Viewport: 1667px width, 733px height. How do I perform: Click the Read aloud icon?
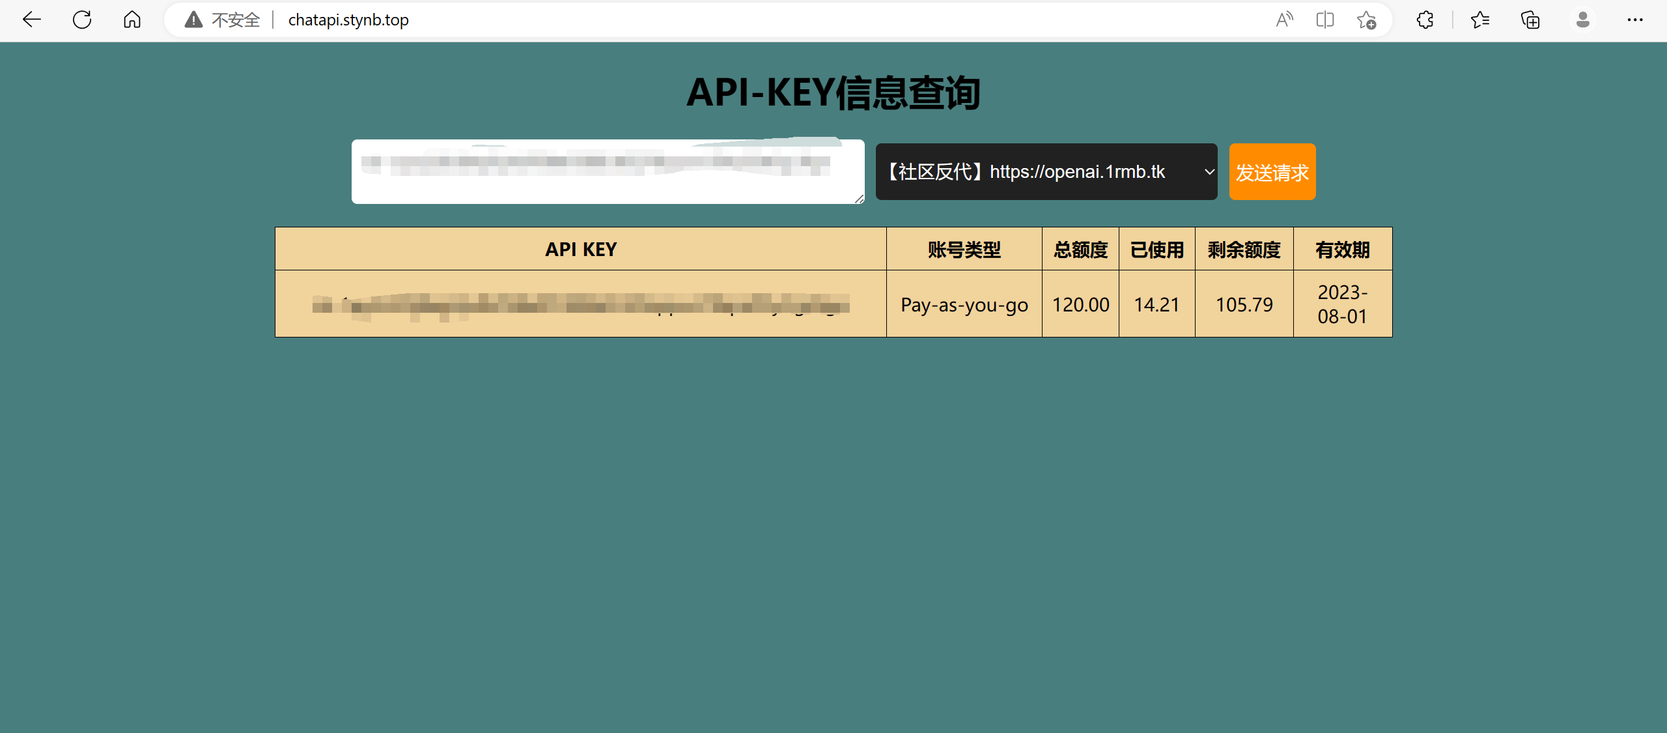click(1283, 20)
